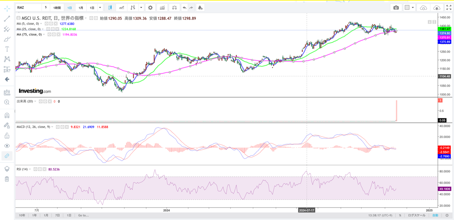
Task: Switch to the 1時間 timeframe tab
Action: pos(57,8)
